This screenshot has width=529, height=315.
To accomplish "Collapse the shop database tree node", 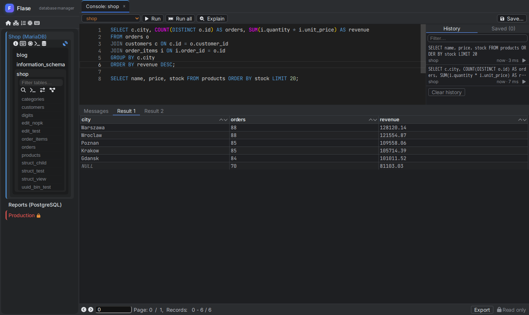I will (x=22, y=74).
